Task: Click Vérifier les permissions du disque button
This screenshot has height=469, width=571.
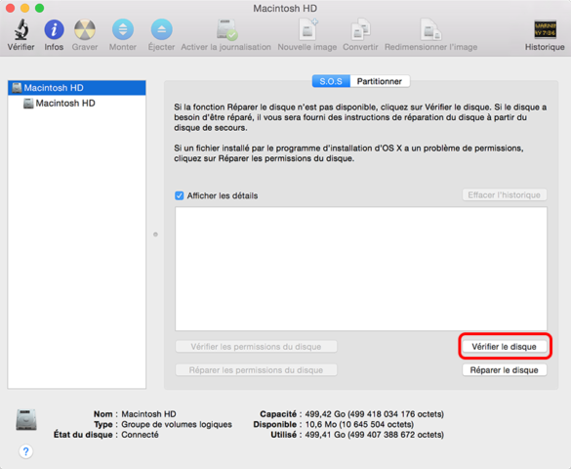Action: [256, 347]
